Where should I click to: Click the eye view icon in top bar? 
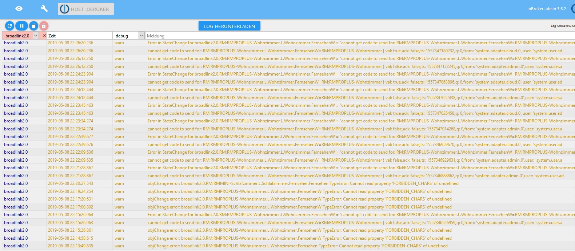[x=19, y=9]
